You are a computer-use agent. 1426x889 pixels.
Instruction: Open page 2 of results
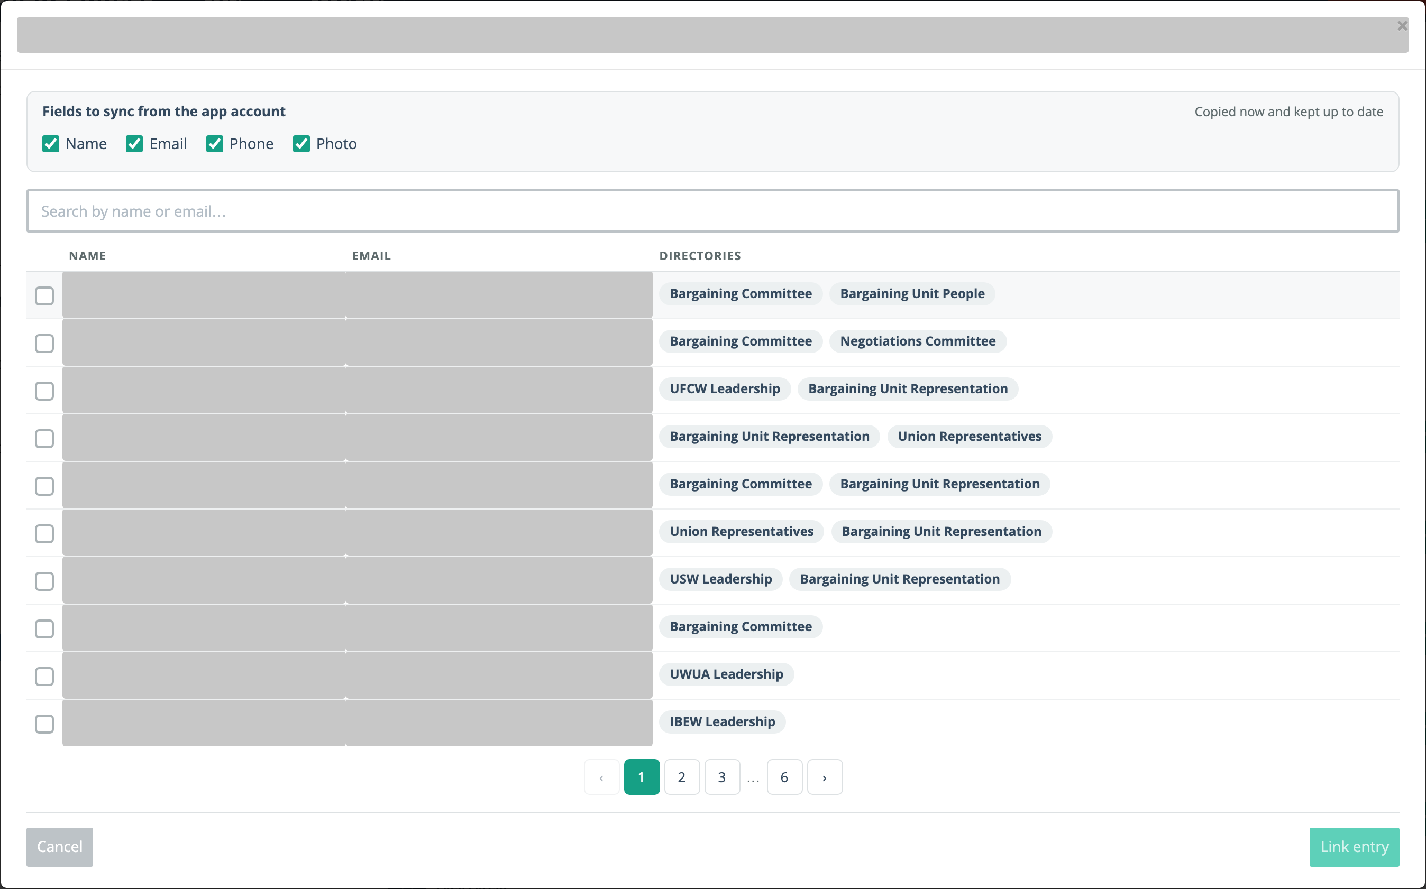click(682, 777)
